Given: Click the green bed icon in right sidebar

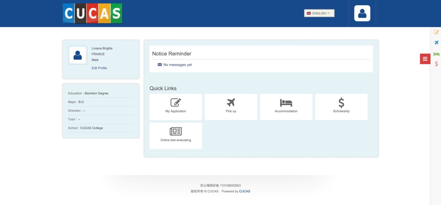Looking at the screenshot, I should click(x=436, y=54).
